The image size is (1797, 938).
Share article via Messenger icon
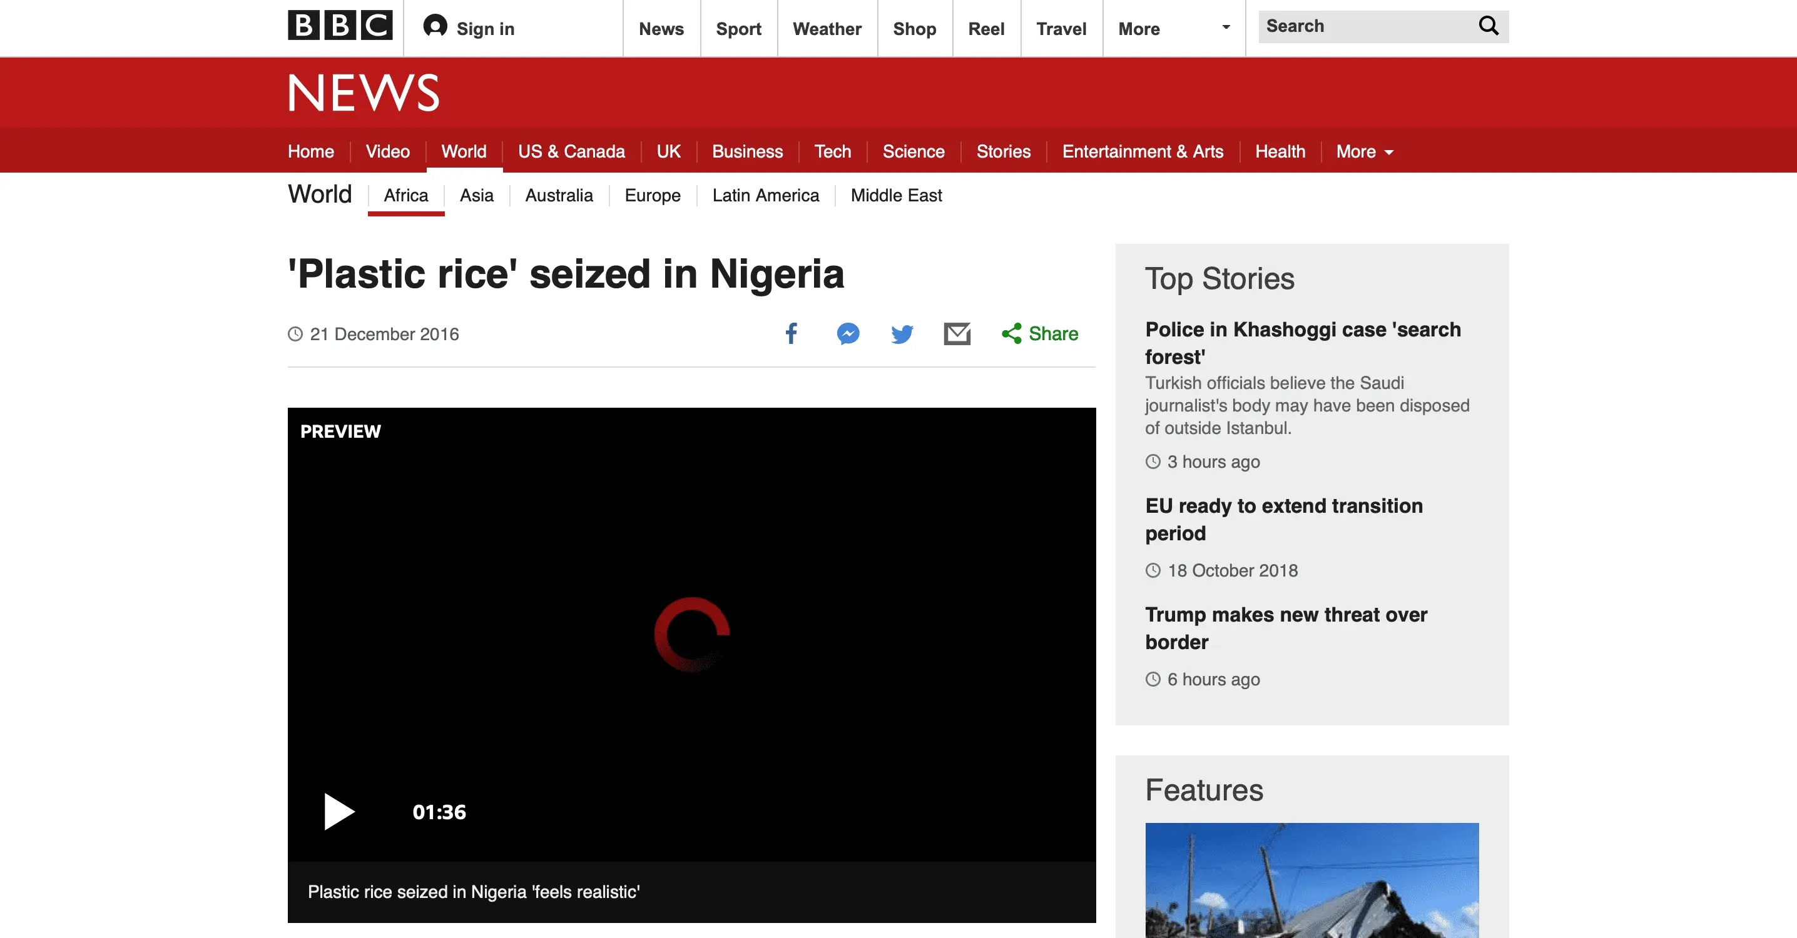(848, 333)
